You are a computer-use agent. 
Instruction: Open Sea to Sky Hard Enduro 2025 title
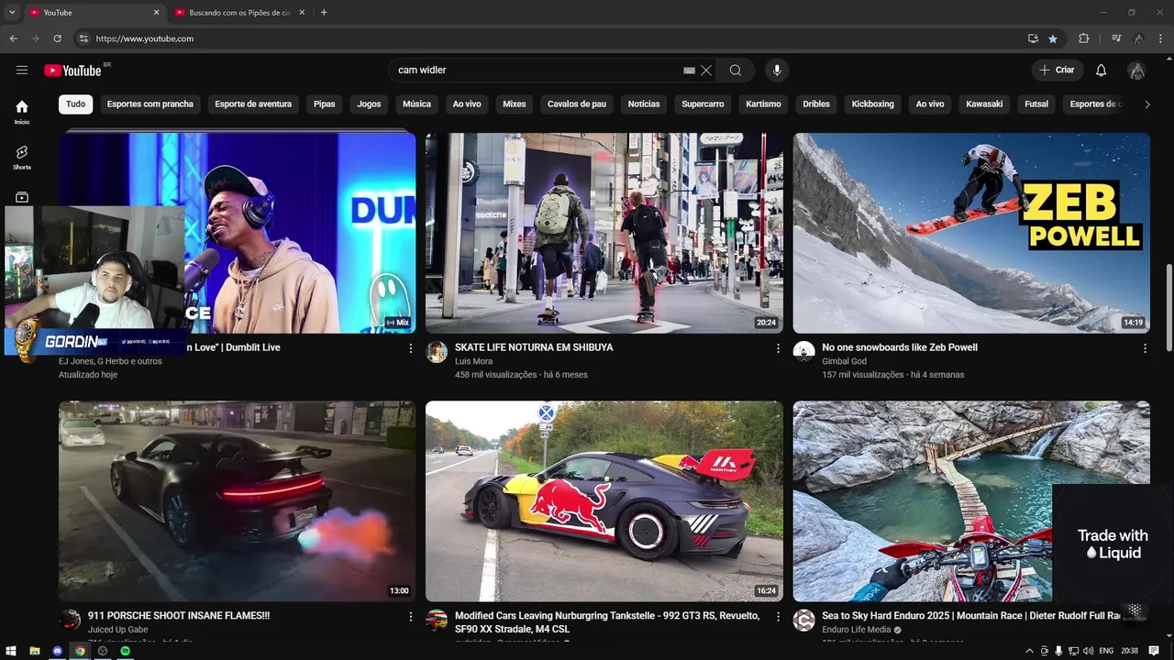(971, 616)
